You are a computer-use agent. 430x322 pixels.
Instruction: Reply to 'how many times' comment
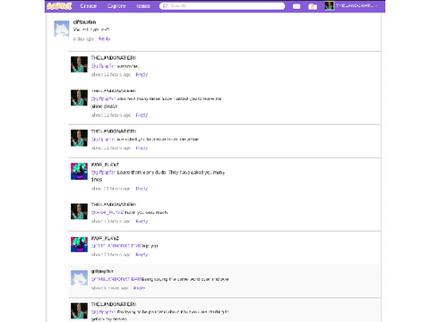click(142, 115)
